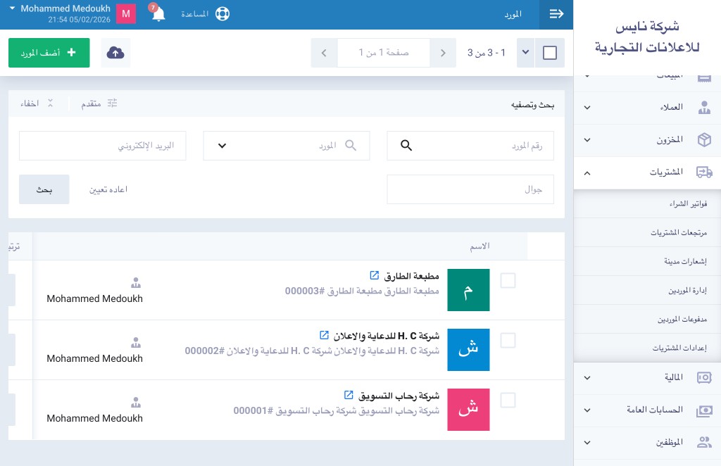Open the bulk selection dropdown arrow
Screen dimensions: 721x466
pyautogui.click(x=525, y=53)
